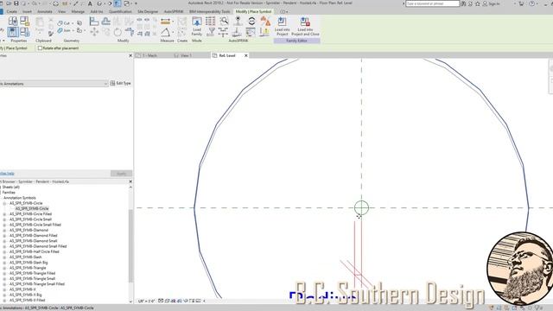Click the Properties help link
Image resolution: width=553 pixels, height=311 pixels.
pos(7,174)
